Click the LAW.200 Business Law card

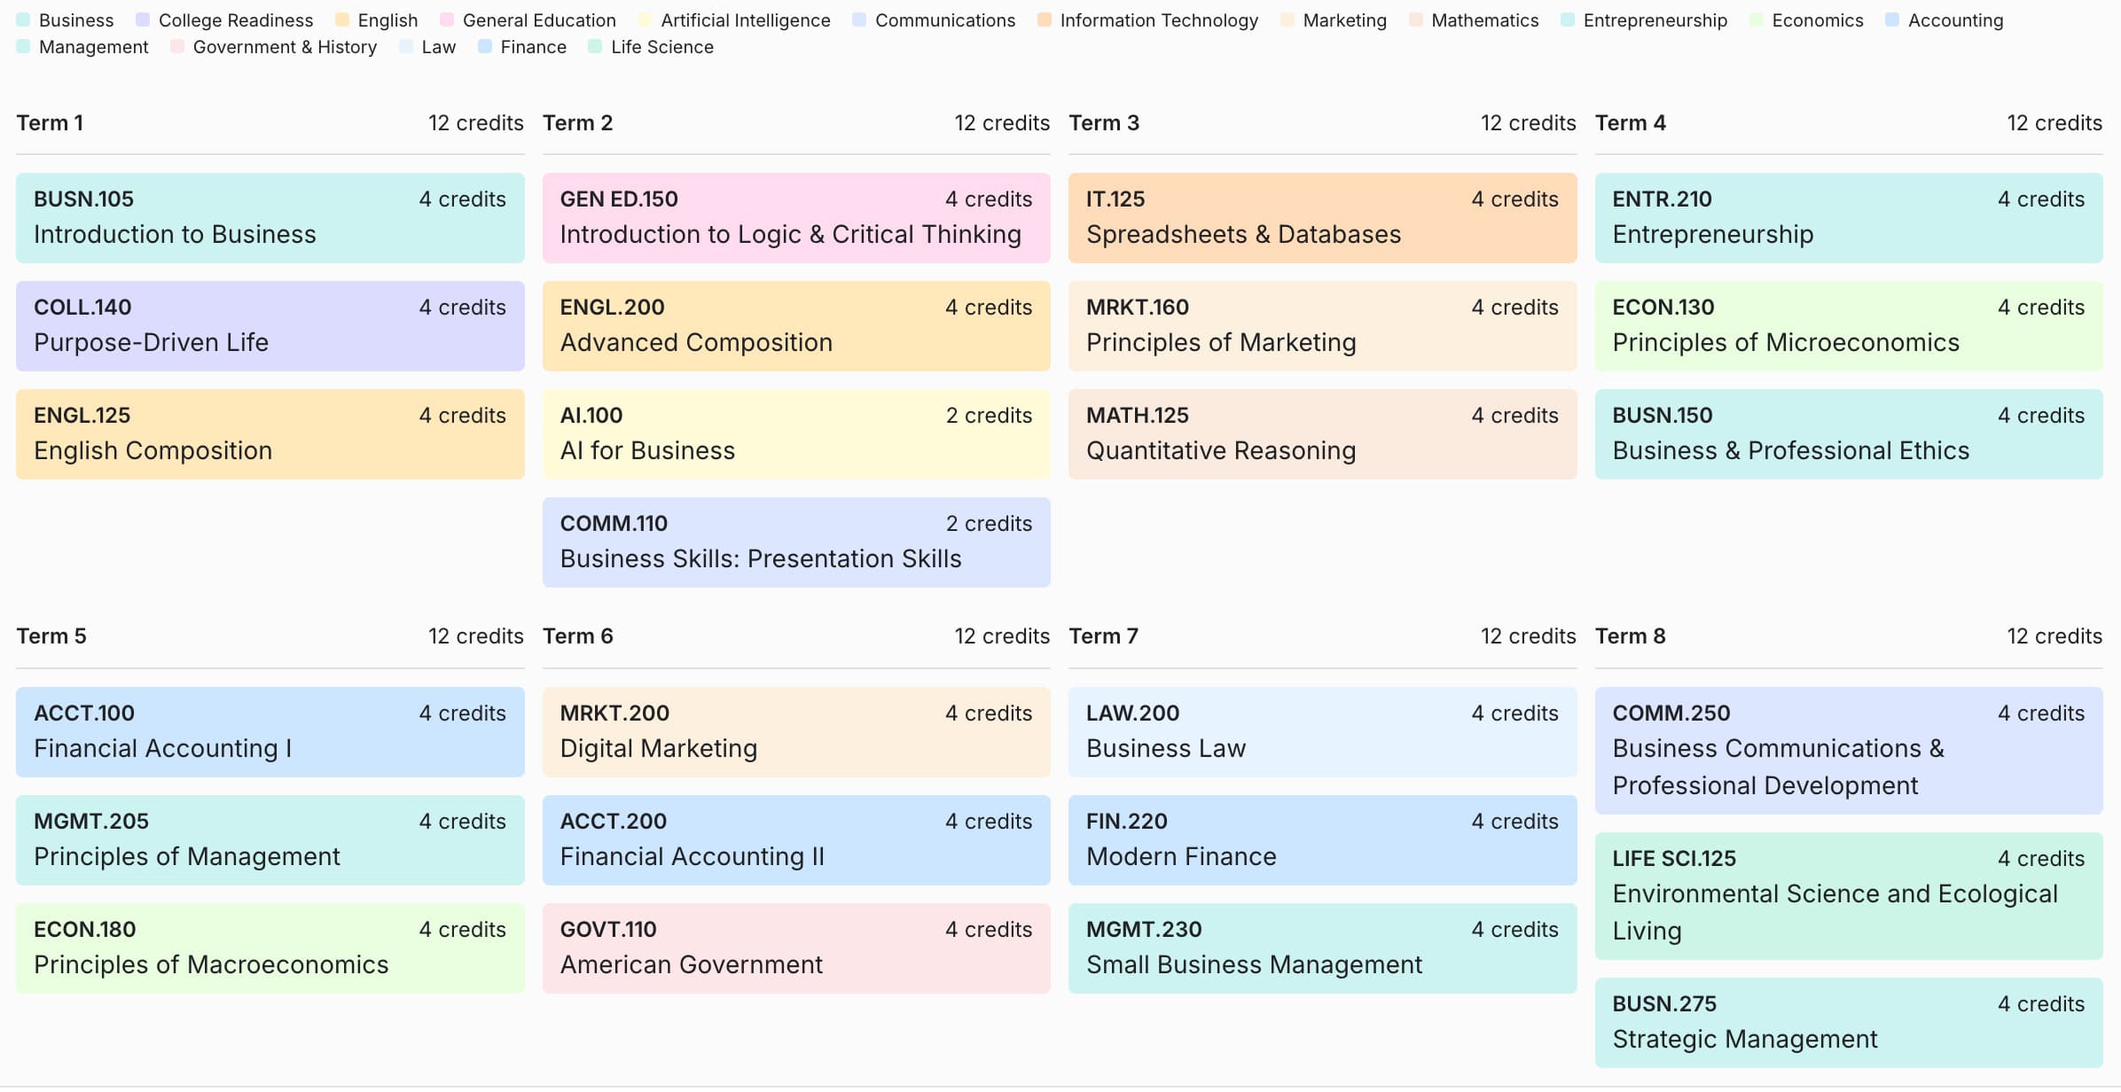pyautogui.click(x=1321, y=731)
